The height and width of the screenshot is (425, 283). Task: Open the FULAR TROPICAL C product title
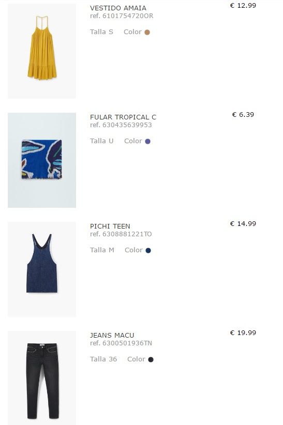click(123, 117)
